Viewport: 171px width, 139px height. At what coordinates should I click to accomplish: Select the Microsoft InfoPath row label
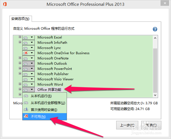52,42
